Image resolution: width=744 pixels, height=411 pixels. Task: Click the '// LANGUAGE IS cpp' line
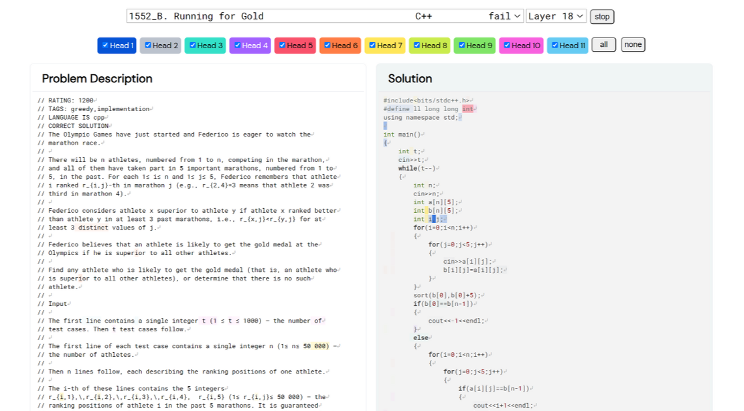tap(72, 118)
